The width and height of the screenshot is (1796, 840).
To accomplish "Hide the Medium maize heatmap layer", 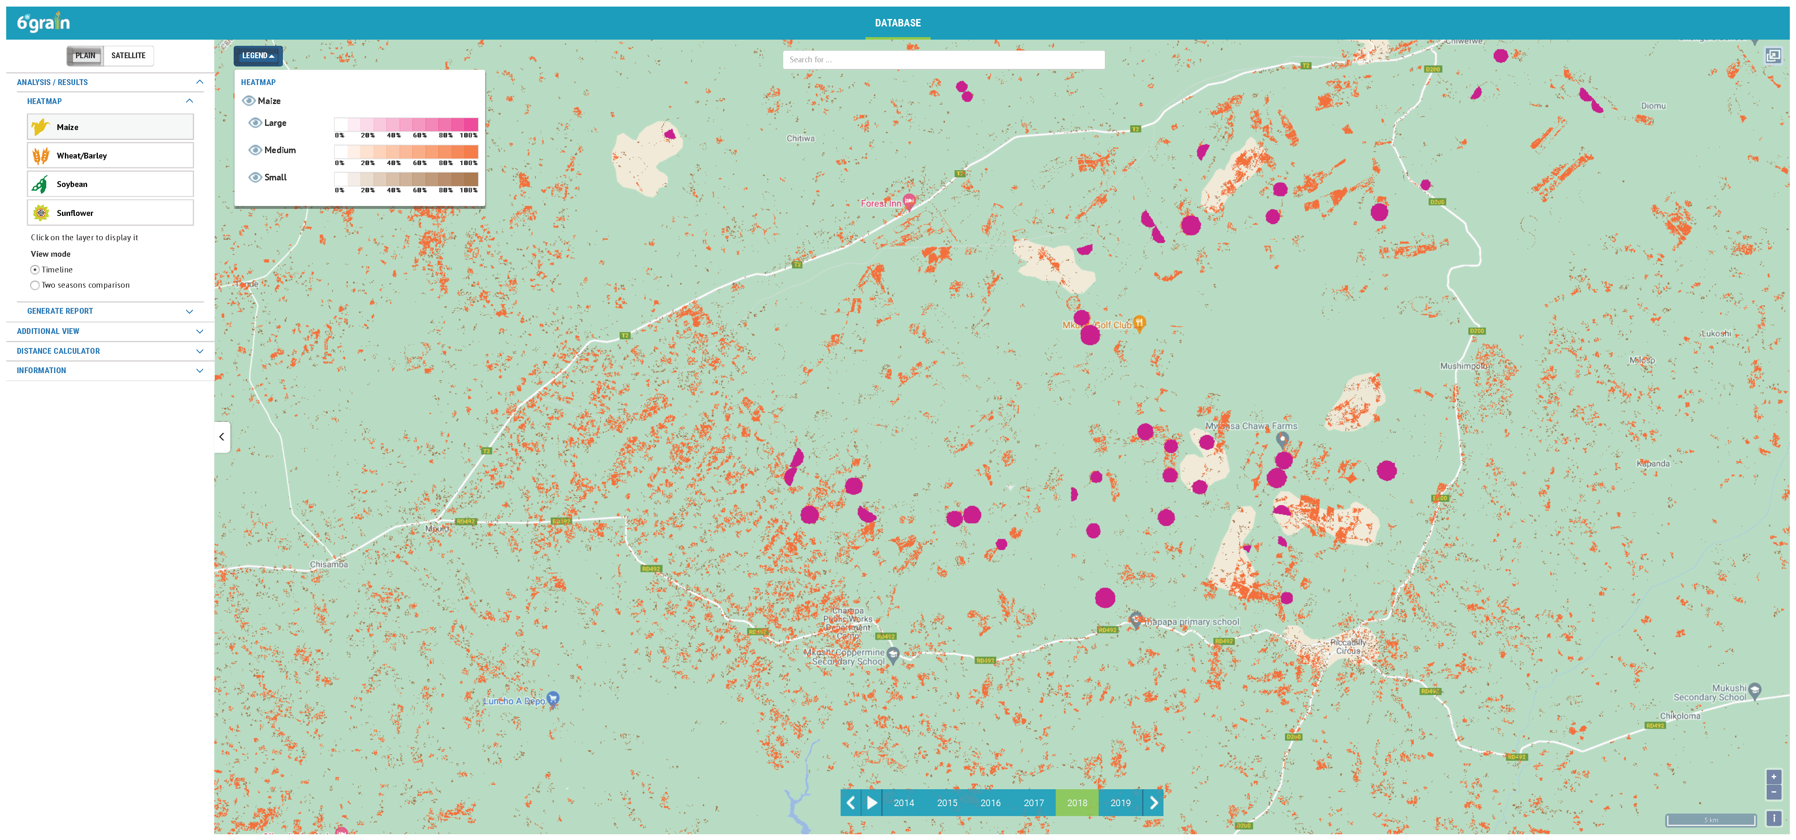I will point(255,150).
